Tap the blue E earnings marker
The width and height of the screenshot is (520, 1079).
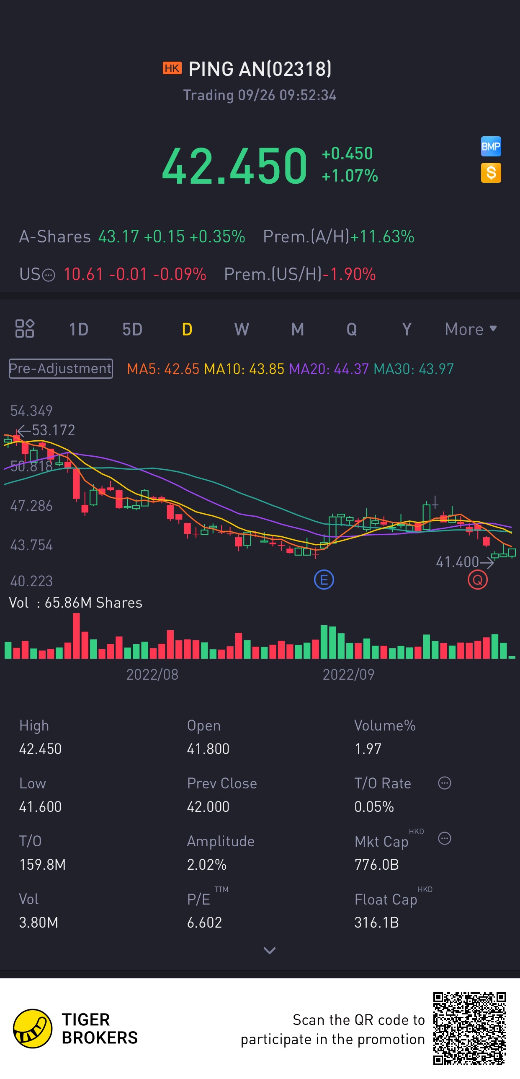pos(324,580)
